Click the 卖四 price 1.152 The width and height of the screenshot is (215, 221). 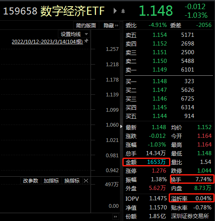point(160,43)
